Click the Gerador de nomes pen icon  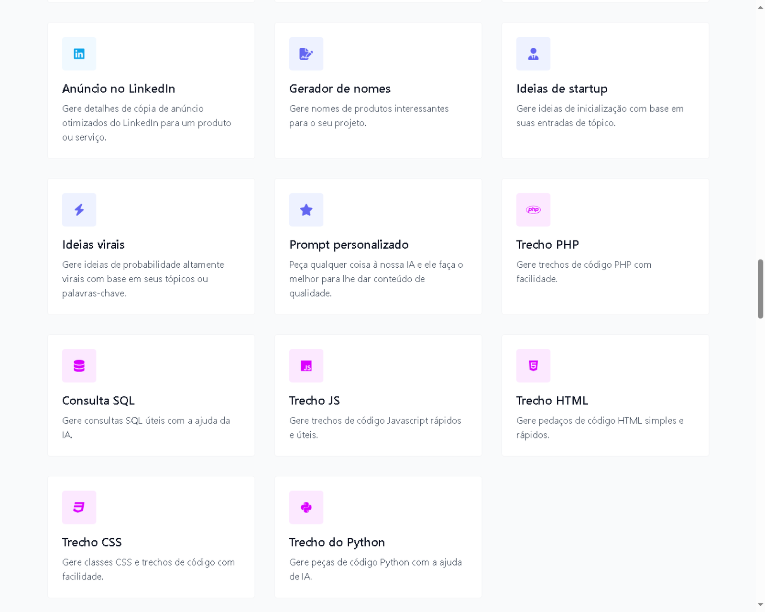coord(306,54)
